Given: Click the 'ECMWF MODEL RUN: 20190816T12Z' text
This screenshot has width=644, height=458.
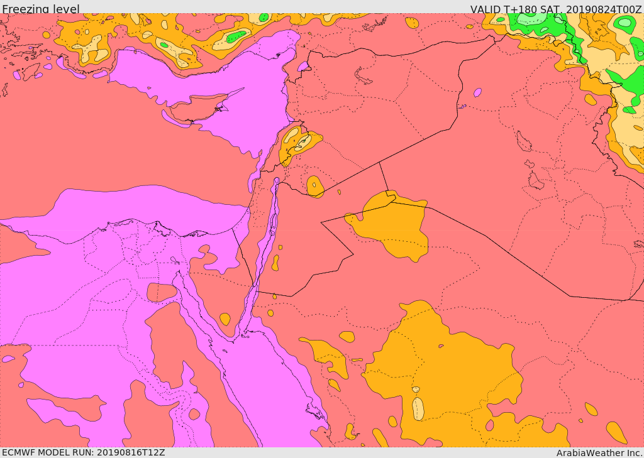Looking at the screenshot, I should (84, 452).
